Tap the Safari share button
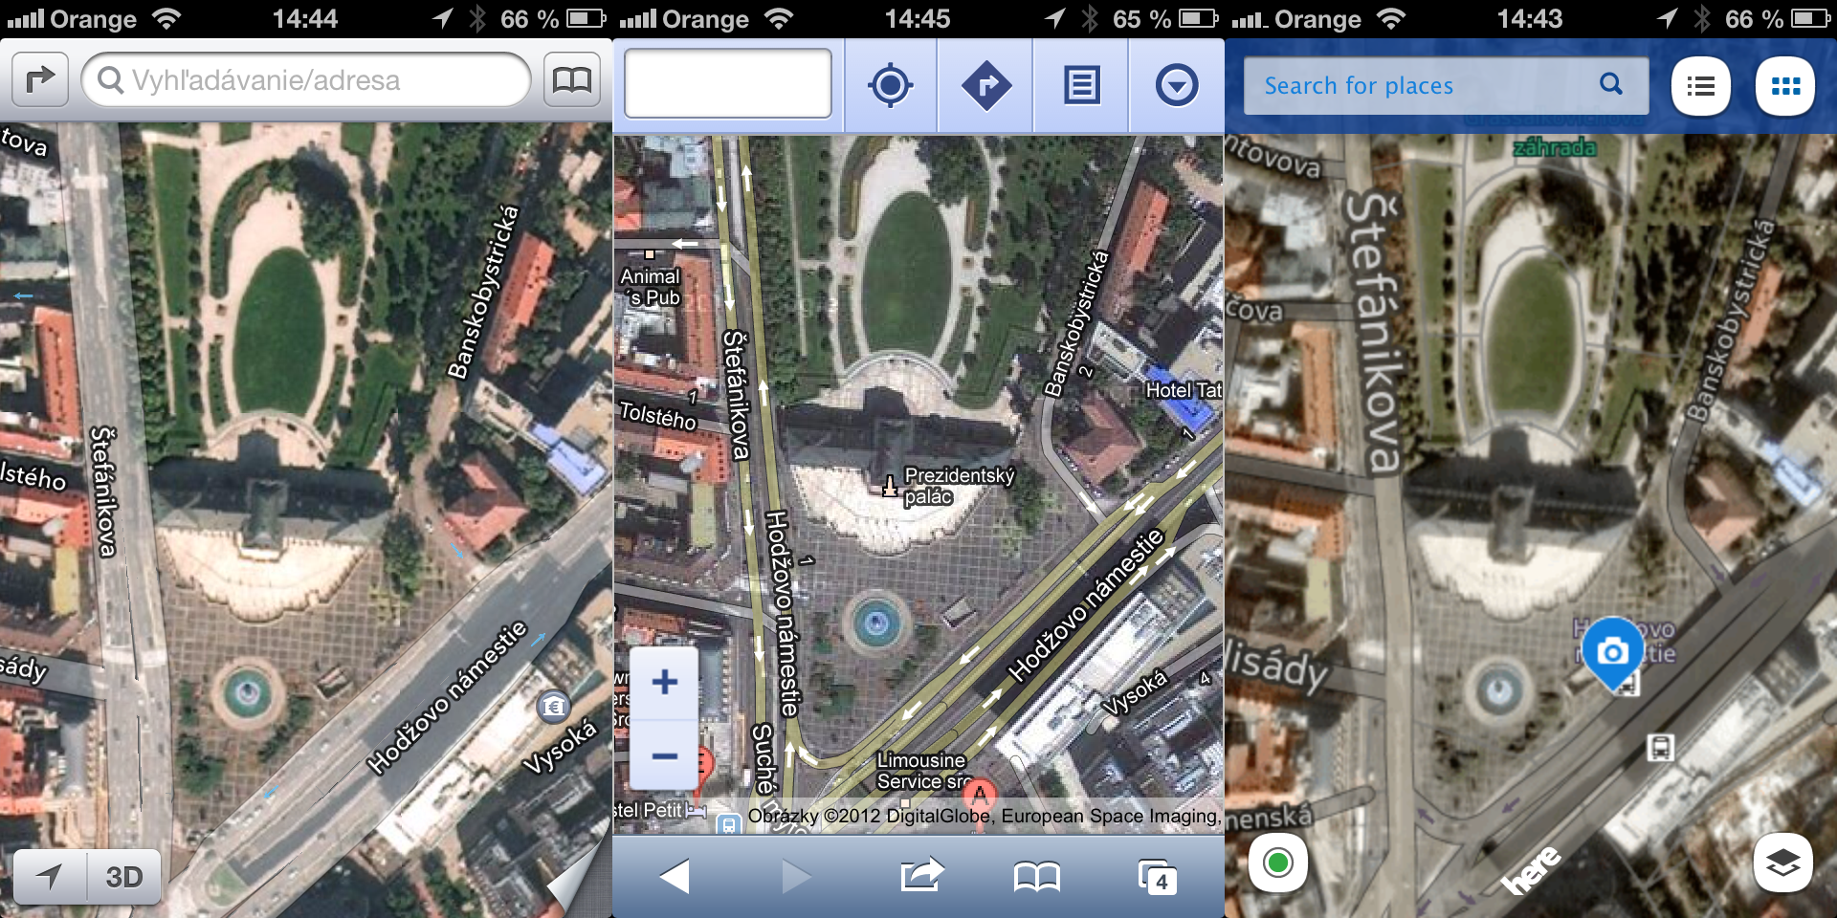The height and width of the screenshot is (918, 1837). coord(920,876)
